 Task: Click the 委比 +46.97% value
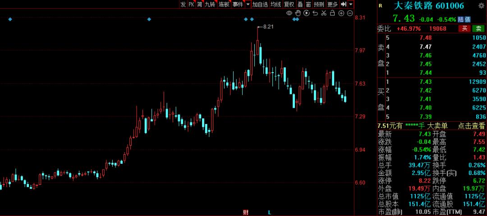pyautogui.click(x=409, y=28)
